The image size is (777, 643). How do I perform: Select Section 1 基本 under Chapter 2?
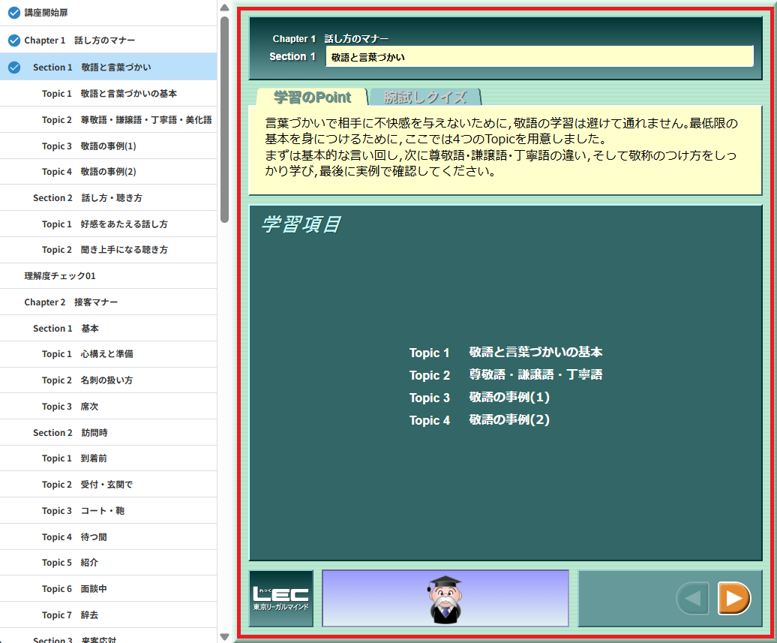109,328
